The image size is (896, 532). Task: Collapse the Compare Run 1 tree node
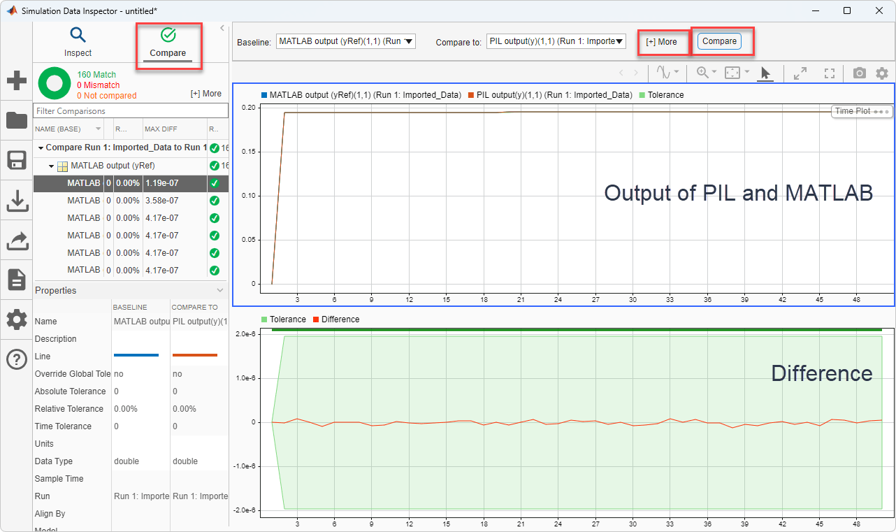pyautogui.click(x=41, y=148)
